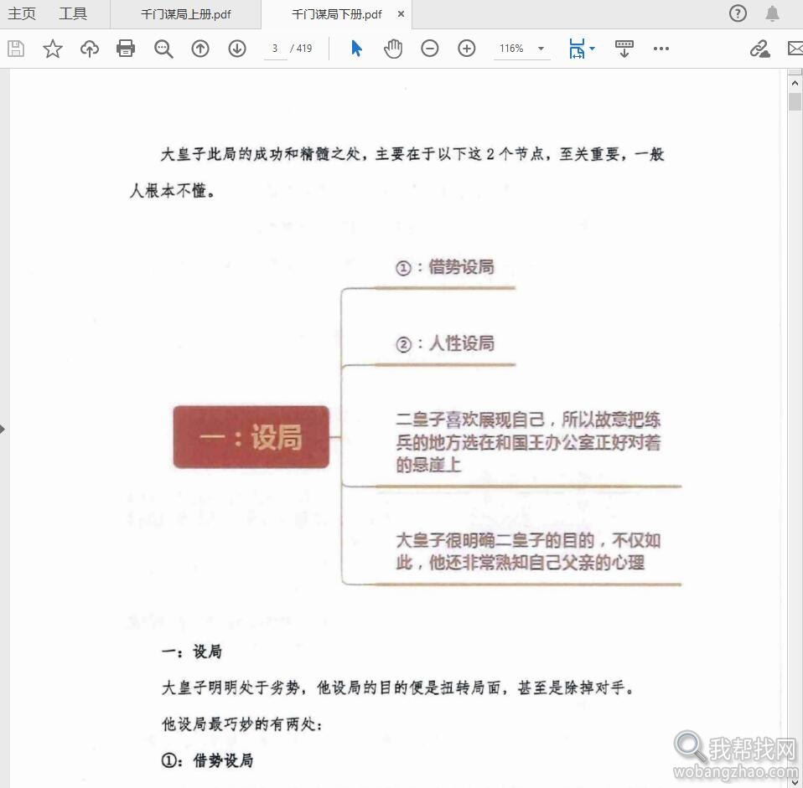
Task: Expand the left navigation pane arrow
Action: tap(3, 429)
